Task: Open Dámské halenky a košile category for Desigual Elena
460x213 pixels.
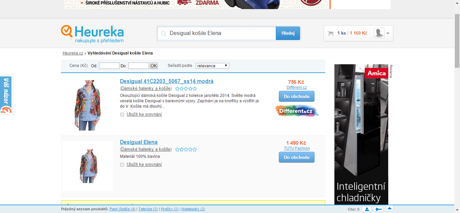Action: tap(146, 149)
